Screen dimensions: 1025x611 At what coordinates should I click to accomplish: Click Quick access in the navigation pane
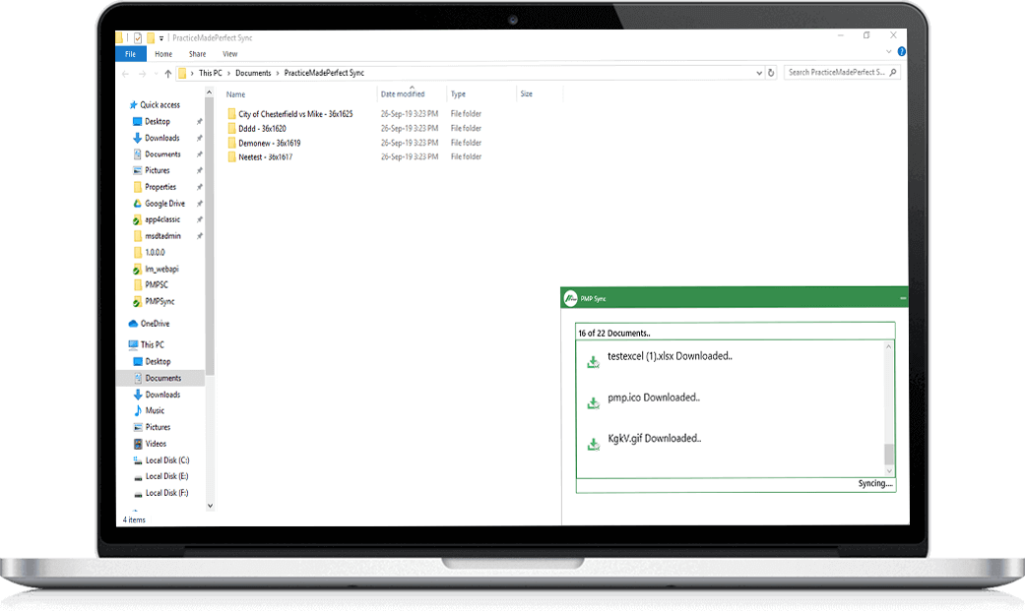click(155, 104)
